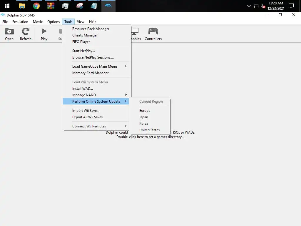This screenshot has width=301, height=226.
Task: Choose Import Wii Save...
Action: point(96,111)
